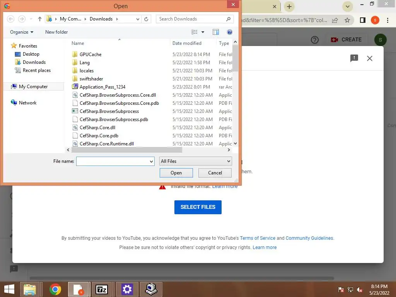Screen dimensions: 396x297
Task: Bookmark this page with star icon
Action: (347, 20)
